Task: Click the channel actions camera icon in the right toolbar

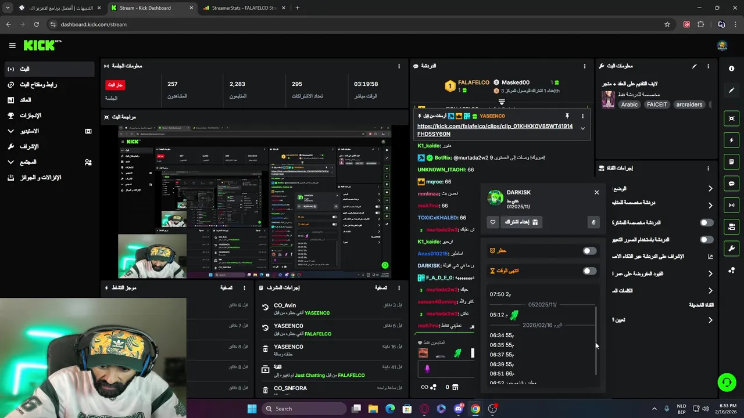Action: (731, 226)
